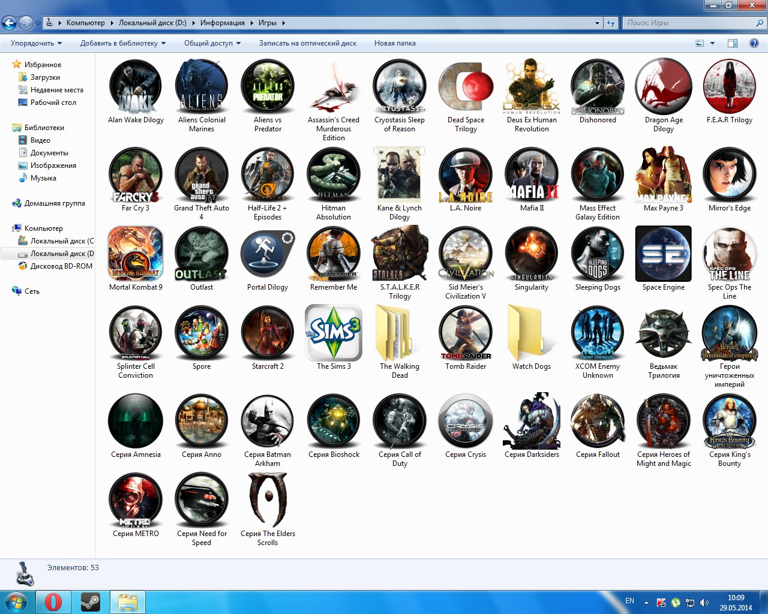Open the Alan Wake Dilogy folder icon
This screenshot has height=614, width=768.
coord(136,86)
